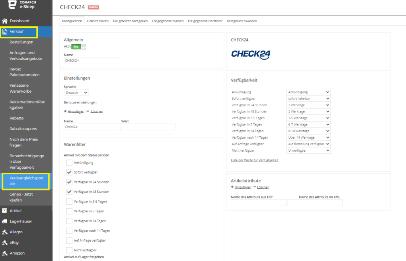Open the Über 14 Werktage dropdown
406x261 pixels.
coord(308,137)
